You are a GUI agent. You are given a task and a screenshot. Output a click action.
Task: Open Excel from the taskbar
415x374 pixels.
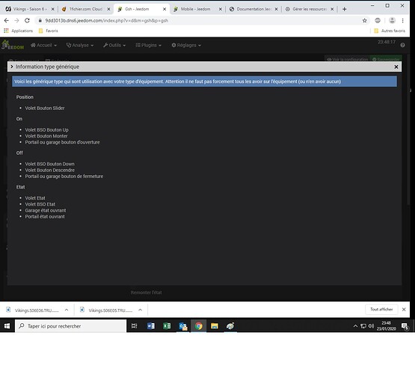[x=167, y=326]
